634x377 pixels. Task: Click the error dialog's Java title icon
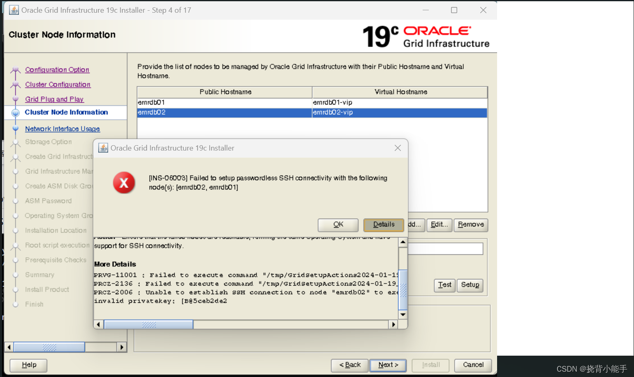pos(103,148)
